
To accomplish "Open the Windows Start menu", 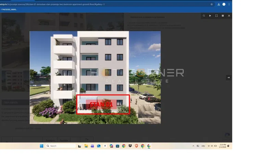I will click(41, 146).
